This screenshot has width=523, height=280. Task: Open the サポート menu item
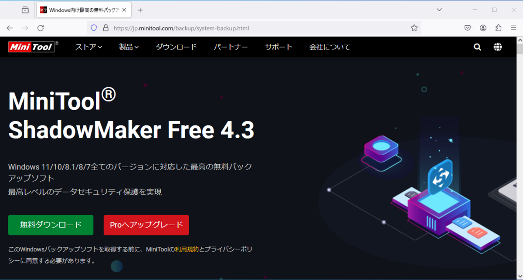[279, 47]
